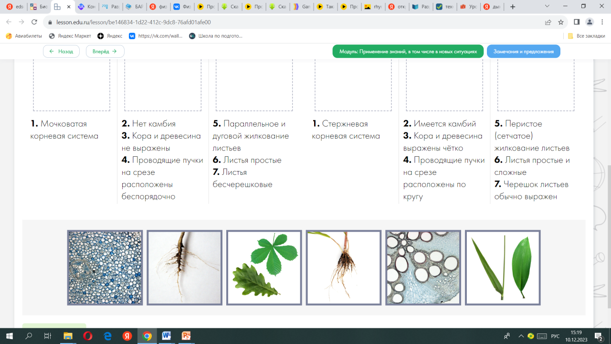This screenshot has width=611, height=344.
Task: Switch to the rhy browser tab
Action: tap(373, 7)
